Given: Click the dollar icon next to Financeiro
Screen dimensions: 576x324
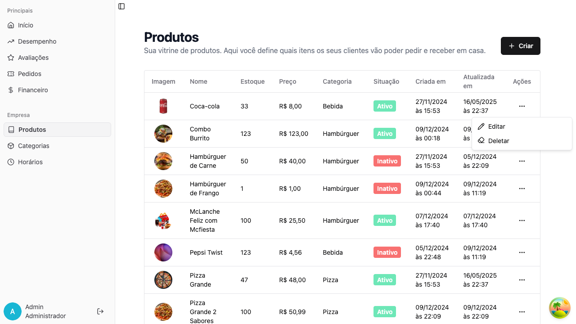Looking at the screenshot, I should click(10, 90).
